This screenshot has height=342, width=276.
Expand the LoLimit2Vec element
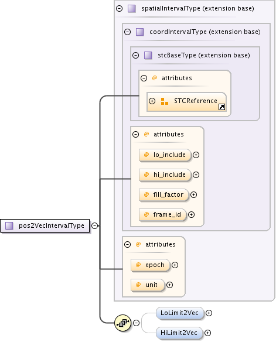click(209, 313)
